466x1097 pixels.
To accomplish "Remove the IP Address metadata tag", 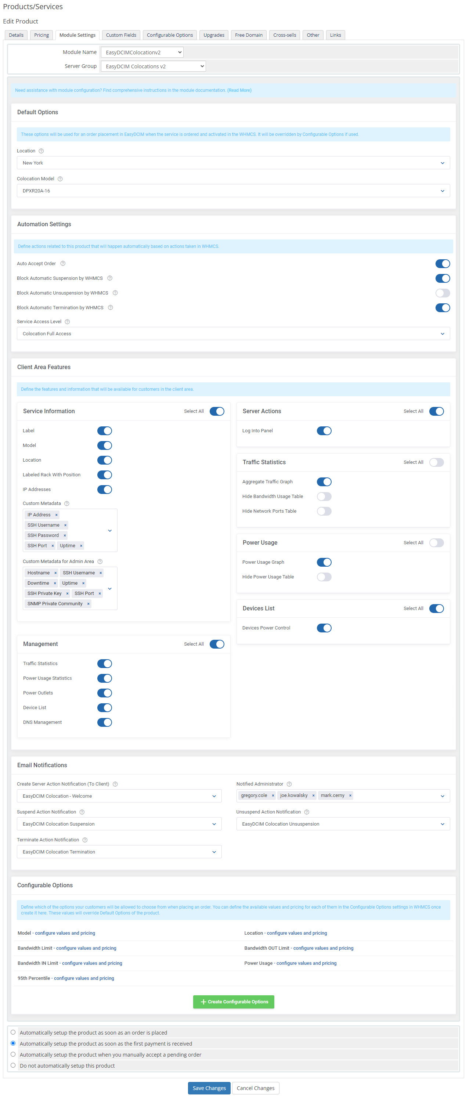I will (x=56, y=515).
